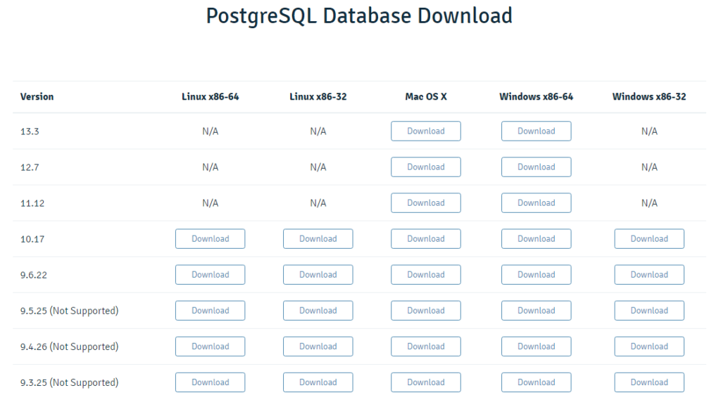Screen dimensions: 721x407
Task: Download version 9.4.26 for Windows x86-64
Action: (x=536, y=347)
